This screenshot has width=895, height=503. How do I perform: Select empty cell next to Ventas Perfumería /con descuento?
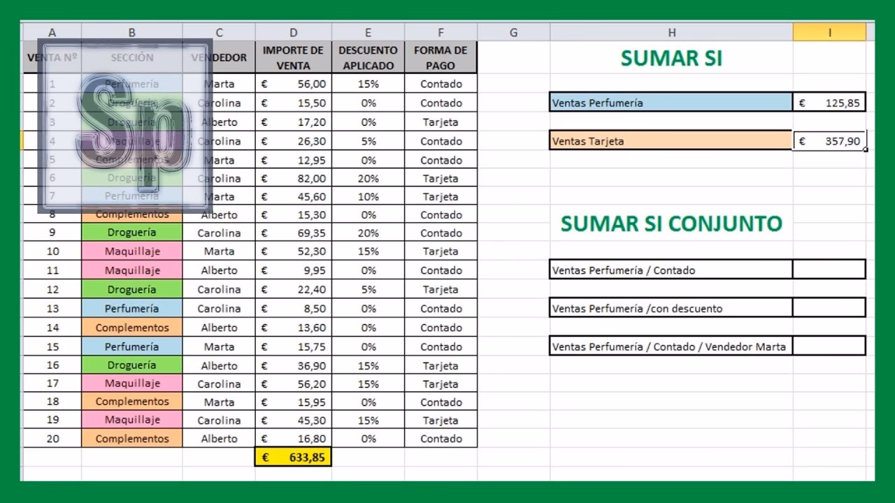[x=829, y=308]
